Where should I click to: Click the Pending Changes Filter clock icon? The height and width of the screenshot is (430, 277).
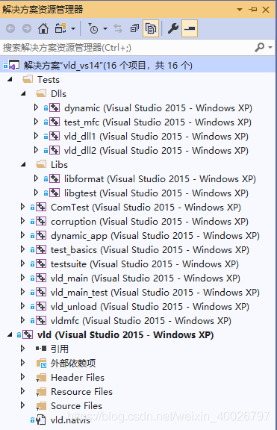(93, 28)
